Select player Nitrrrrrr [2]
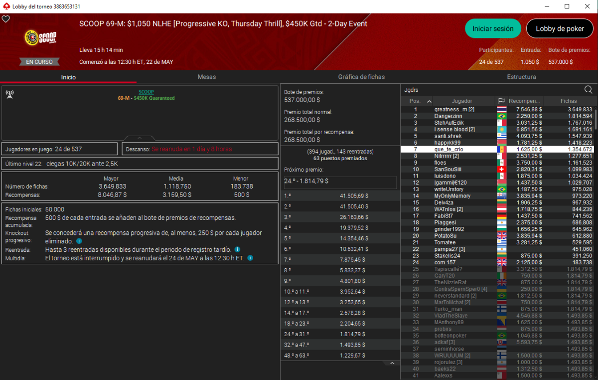 click(x=497, y=156)
